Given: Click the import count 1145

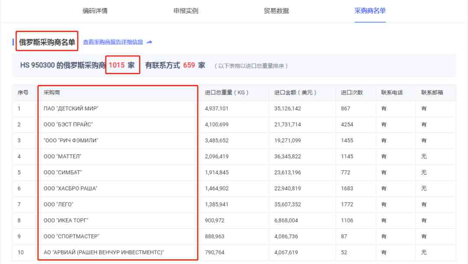Looking at the screenshot, I should coord(347,156).
